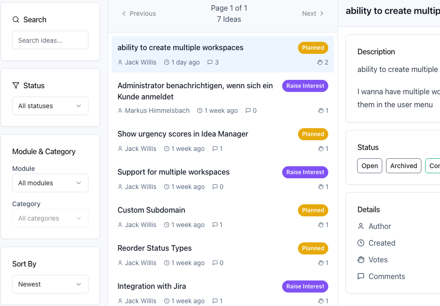Click vote hand icon on multiple workspaces idea

point(320,62)
